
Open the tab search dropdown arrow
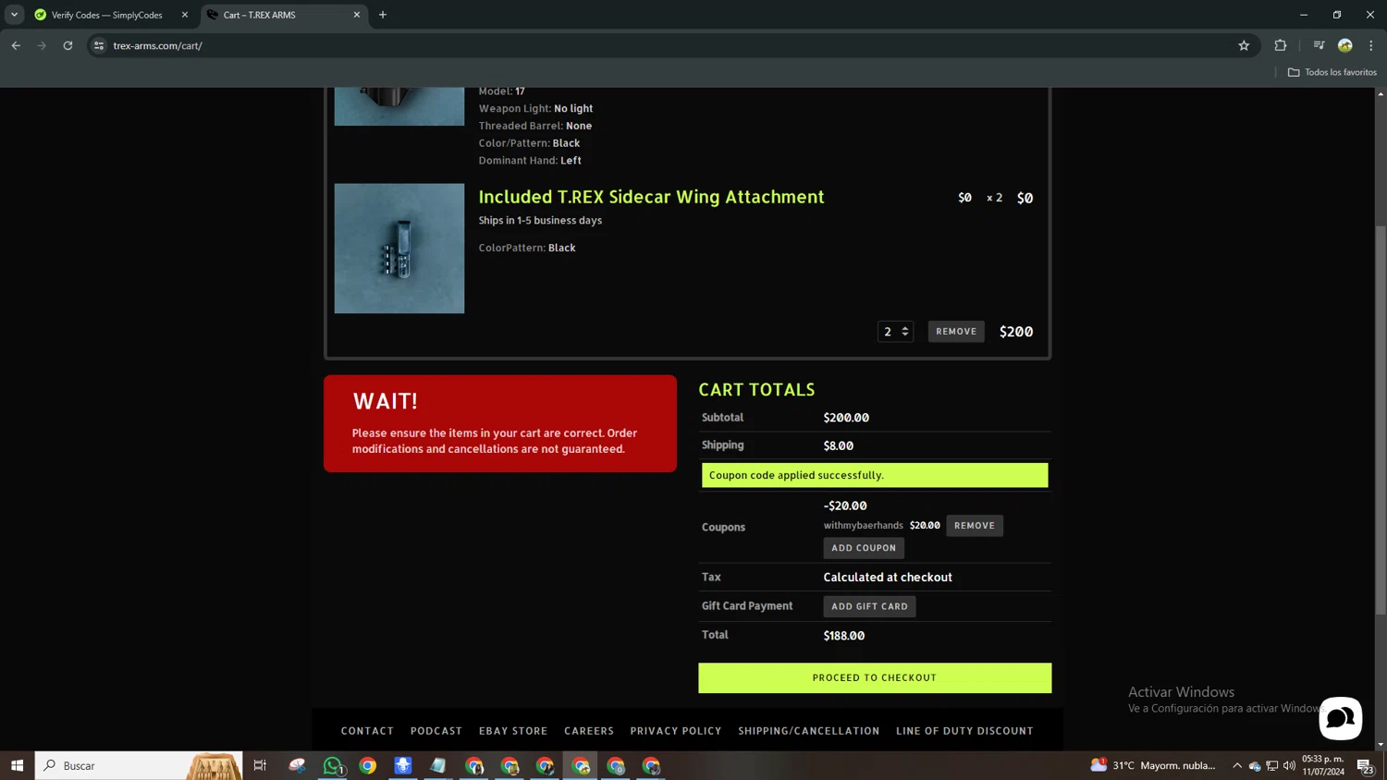pyautogui.click(x=14, y=15)
